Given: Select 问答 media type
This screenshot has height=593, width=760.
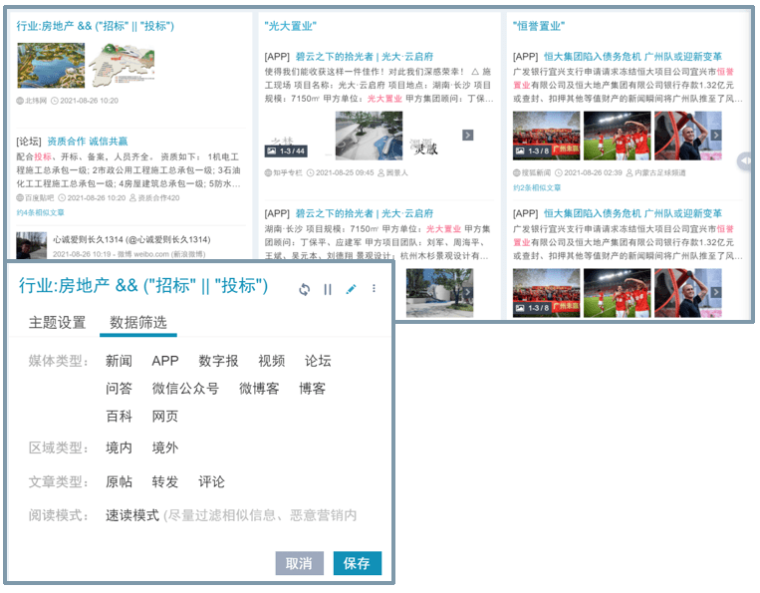Looking at the screenshot, I should pos(119,389).
